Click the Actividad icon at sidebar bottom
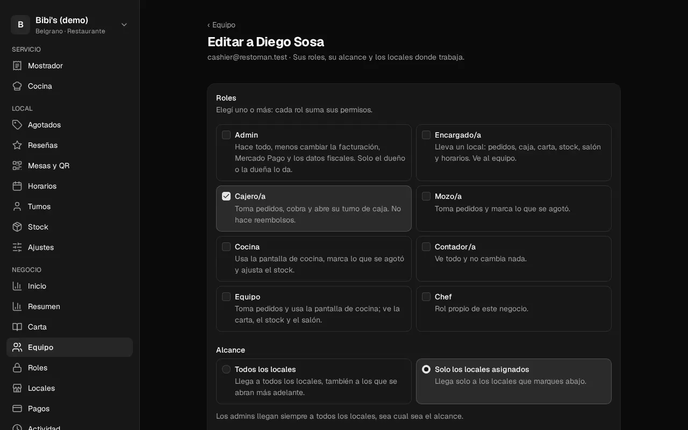Screen dimensions: 688x430 coord(17,427)
